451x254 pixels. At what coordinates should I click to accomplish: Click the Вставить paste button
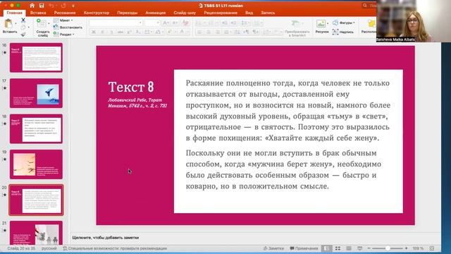coord(9,26)
